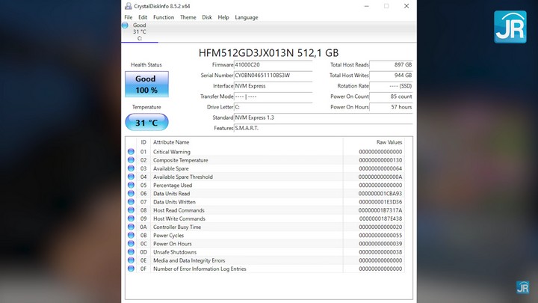The width and height of the screenshot is (538, 303).
Task: Select the blue Good drive status orb
Action: click(x=126, y=25)
